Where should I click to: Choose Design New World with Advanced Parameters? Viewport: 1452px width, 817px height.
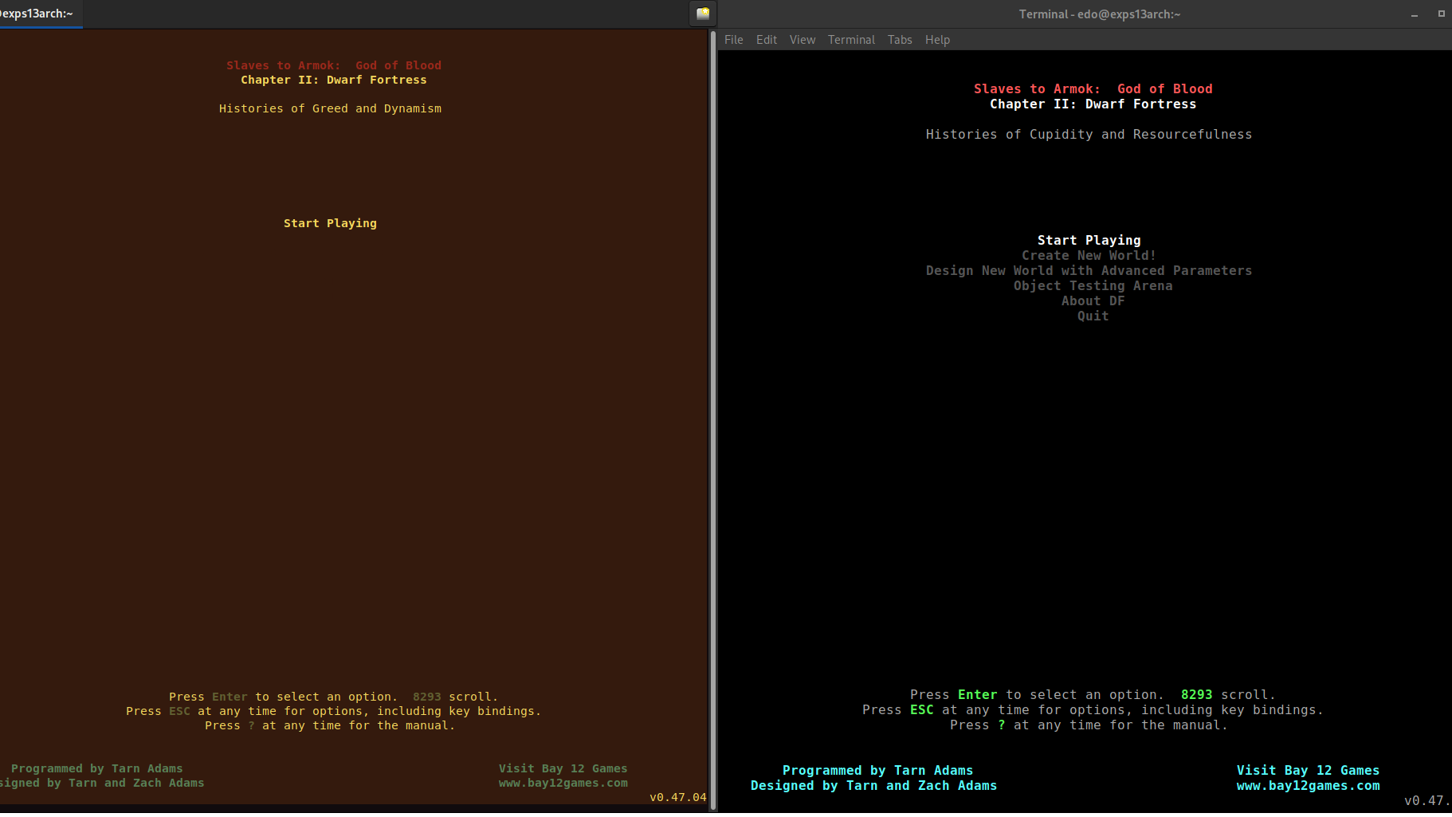click(1089, 270)
